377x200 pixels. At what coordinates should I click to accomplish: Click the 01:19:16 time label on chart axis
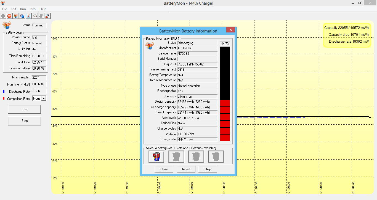click(63, 188)
